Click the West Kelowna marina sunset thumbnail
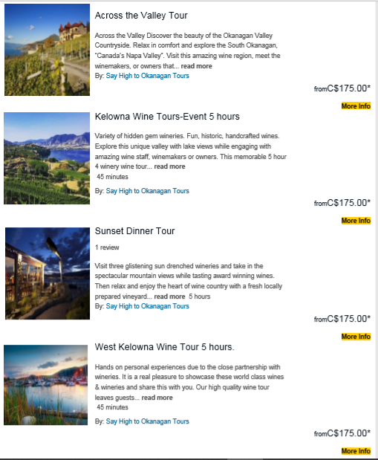The image size is (378, 460). point(46,385)
